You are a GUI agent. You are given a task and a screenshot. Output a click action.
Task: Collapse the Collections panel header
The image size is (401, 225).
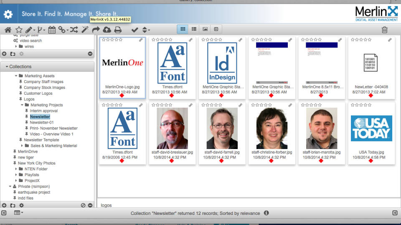(x=7, y=67)
